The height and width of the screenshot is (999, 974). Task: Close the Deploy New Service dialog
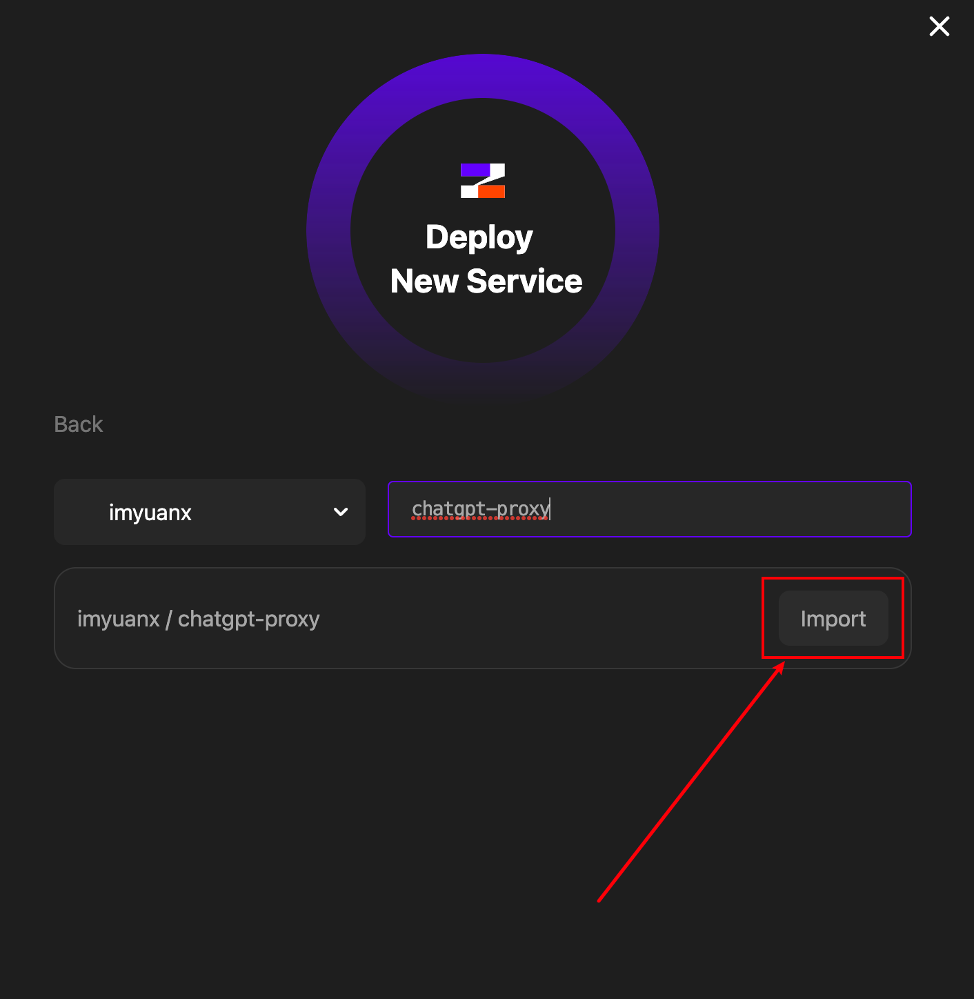(939, 26)
